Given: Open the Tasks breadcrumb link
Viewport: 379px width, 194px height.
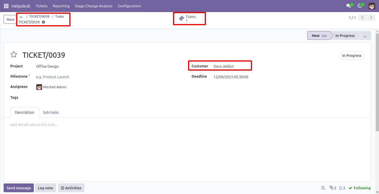Looking at the screenshot, I should pyautogui.click(x=60, y=16).
